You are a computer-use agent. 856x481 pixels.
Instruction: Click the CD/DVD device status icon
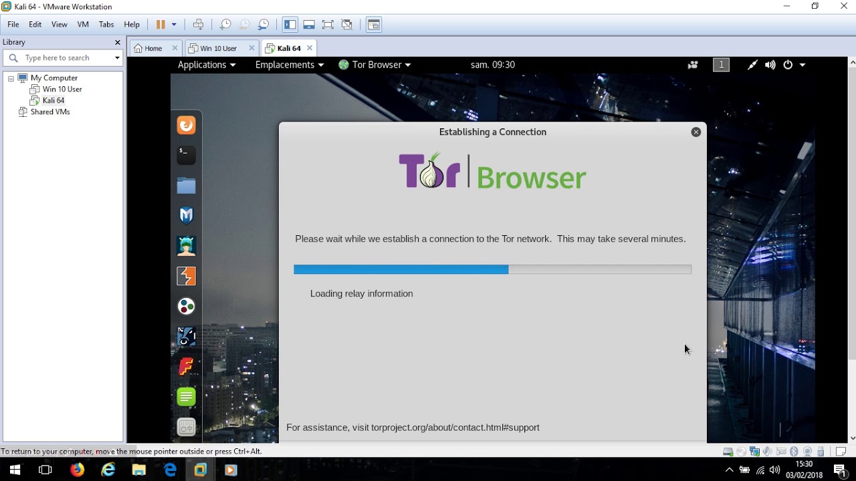[x=741, y=452]
